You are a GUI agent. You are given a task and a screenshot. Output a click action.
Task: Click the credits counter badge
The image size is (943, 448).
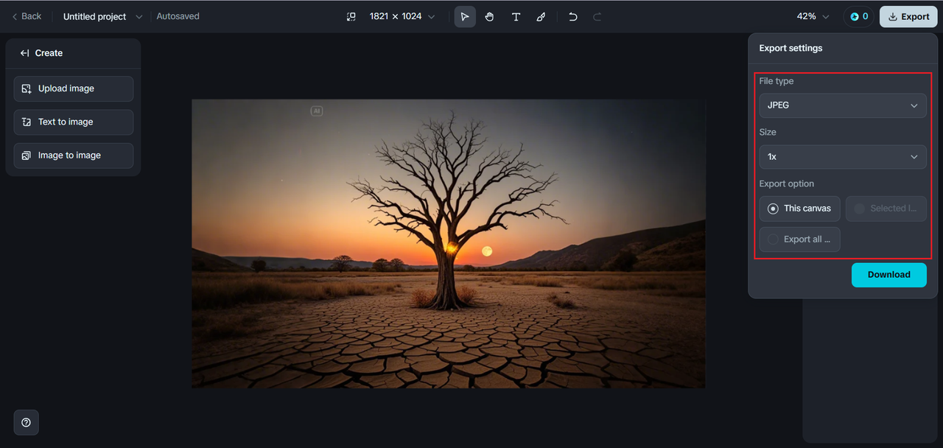pyautogui.click(x=858, y=16)
